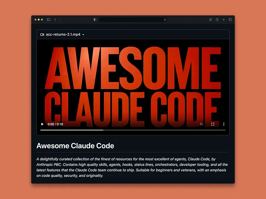Open the privacy shield icon
This screenshot has height=199, width=266.
(x=95, y=20)
